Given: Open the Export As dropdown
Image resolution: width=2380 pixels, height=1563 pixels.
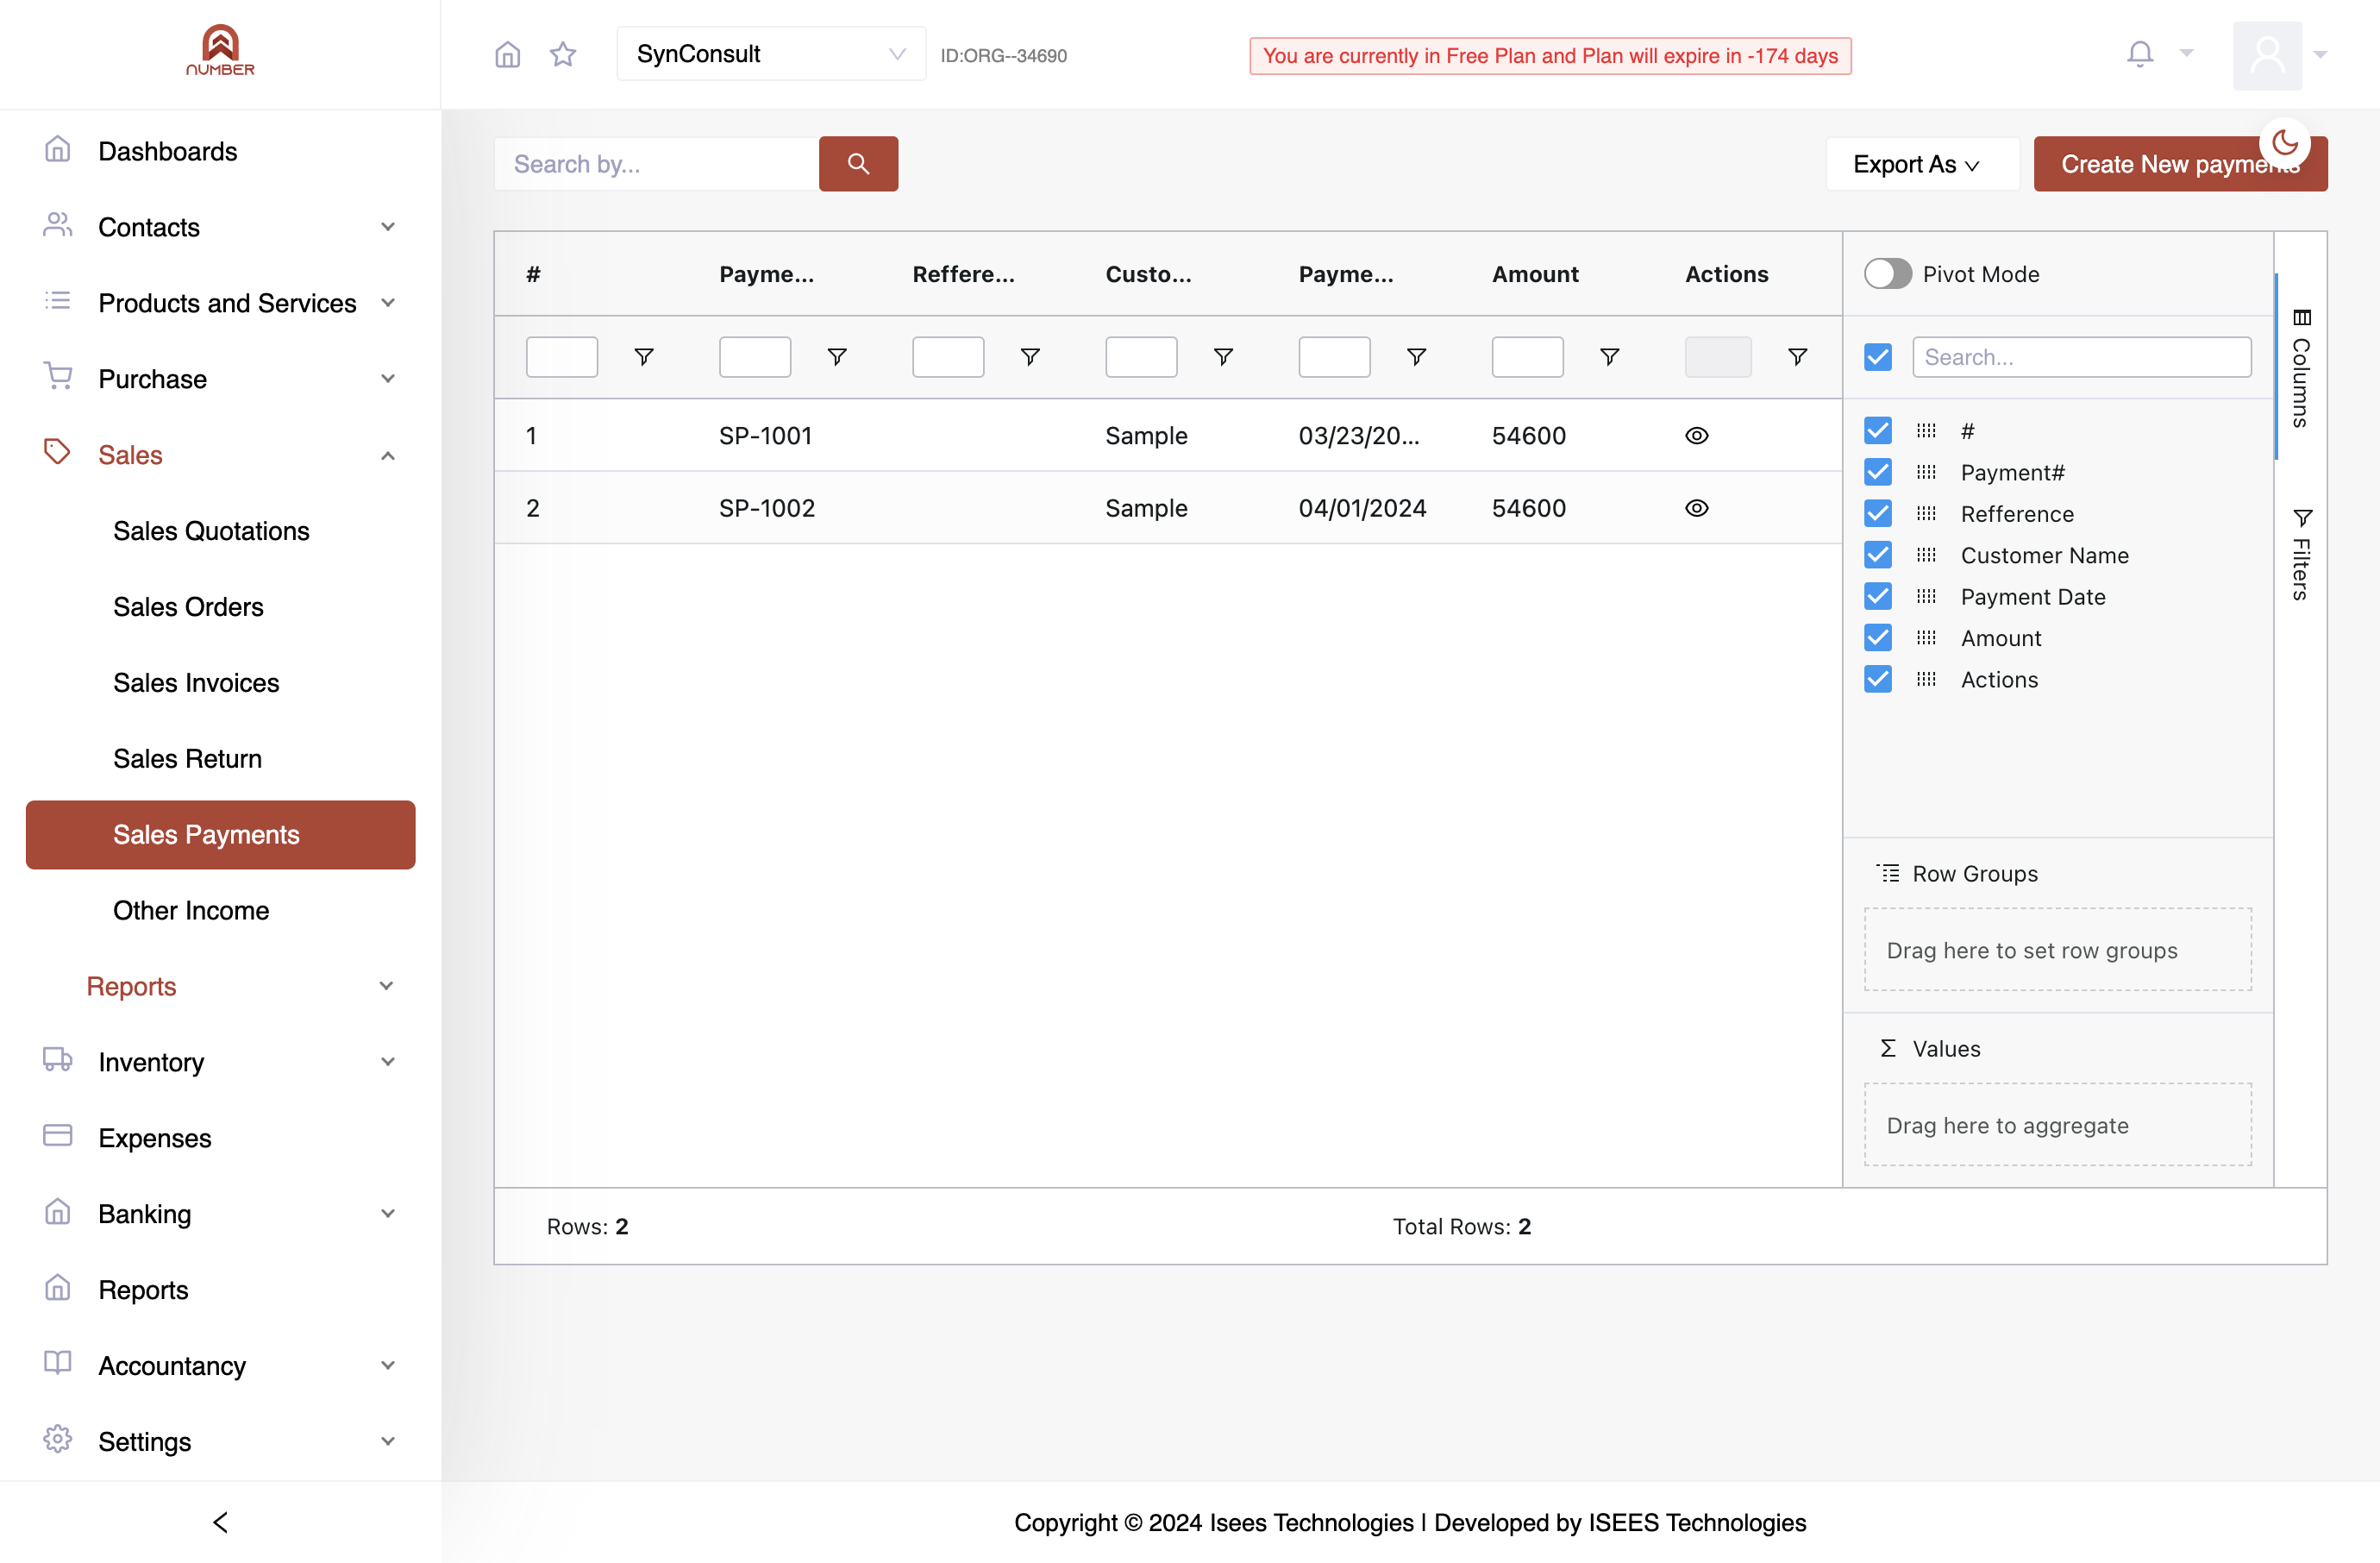Looking at the screenshot, I should pyautogui.click(x=1922, y=164).
